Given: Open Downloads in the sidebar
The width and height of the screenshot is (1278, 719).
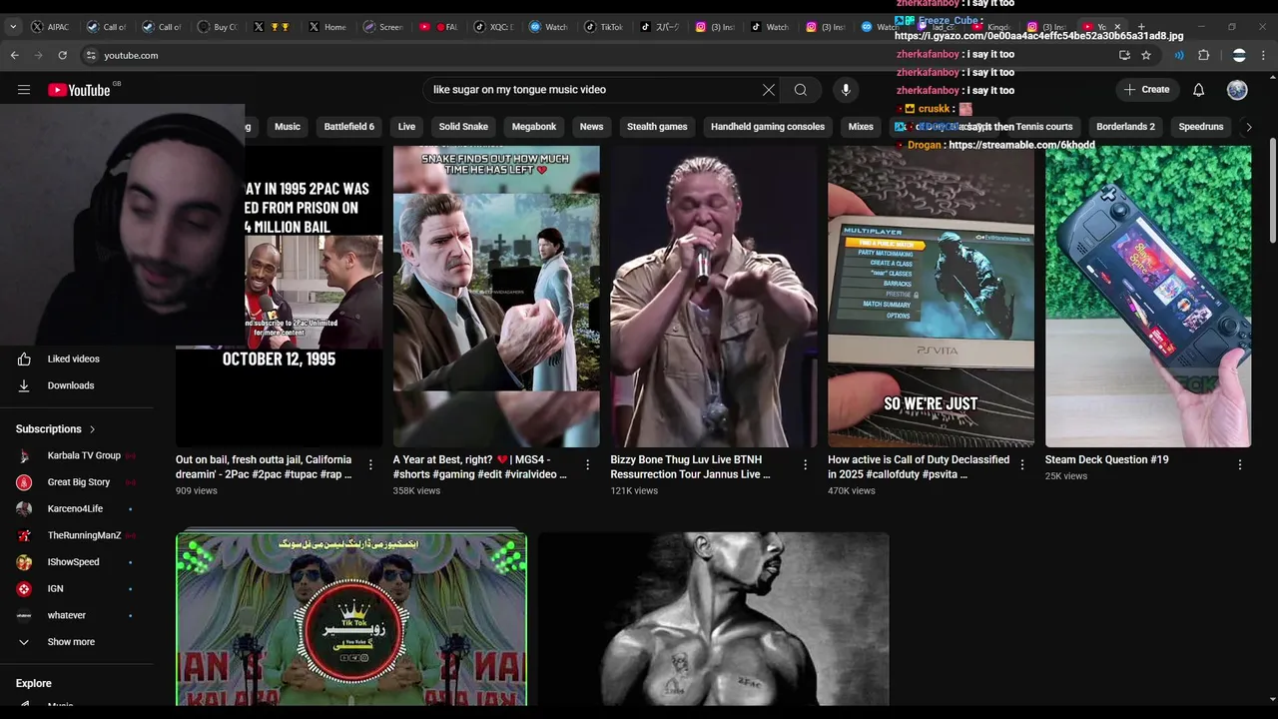Looking at the screenshot, I should point(73,385).
